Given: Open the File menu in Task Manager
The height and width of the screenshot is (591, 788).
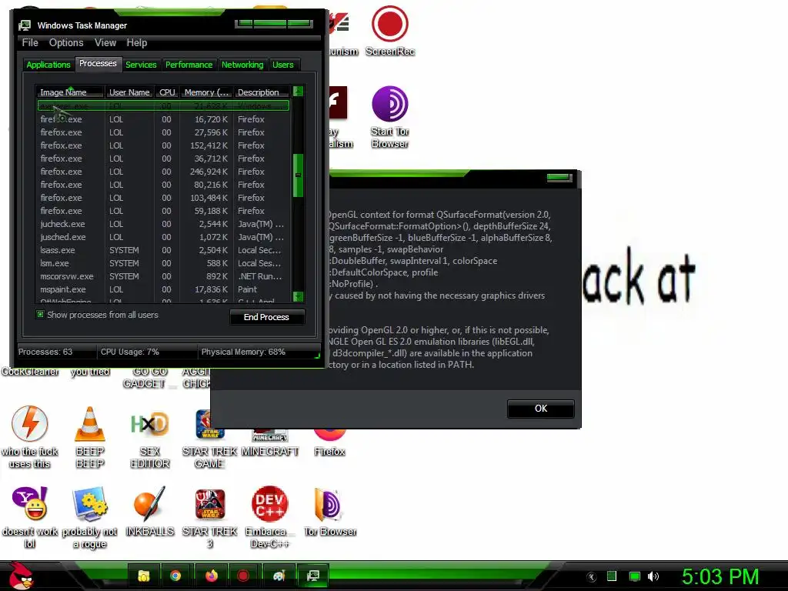Looking at the screenshot, I should point(30,43).
